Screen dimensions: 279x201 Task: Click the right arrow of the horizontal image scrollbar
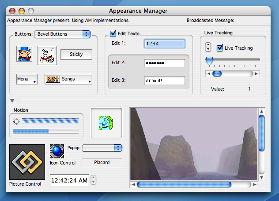click(x=255, y=184)
